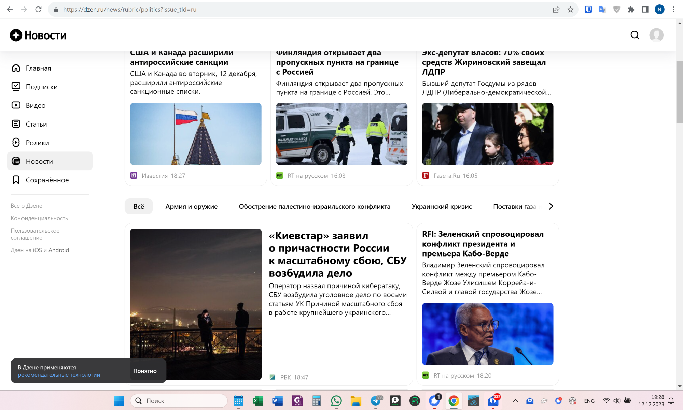This screenshot has height=410, width=683.
Task: Switch to the Украинский кризис topic tab
Action: (x=442, y=206)
